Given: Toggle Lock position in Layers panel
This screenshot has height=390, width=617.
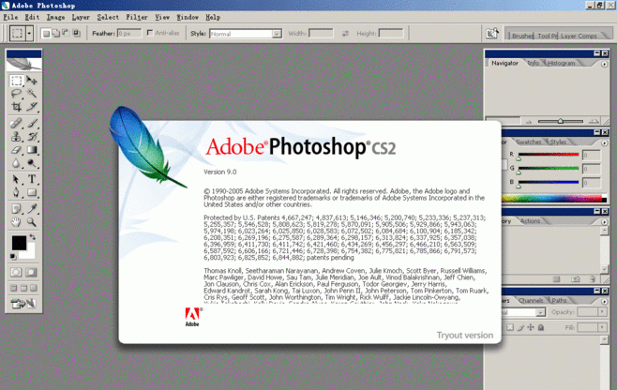Looking at the screenshot, I should pos(531,327).
